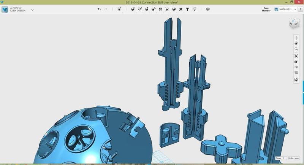The height and width of the screenshot is (165, 304).
Task: Select the Text tool
Action: pyautogui.click(x=187, y=9)
